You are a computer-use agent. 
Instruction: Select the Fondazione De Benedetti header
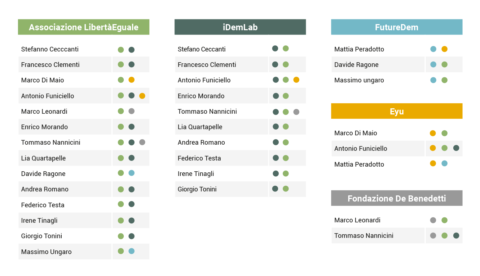point(397,198)
